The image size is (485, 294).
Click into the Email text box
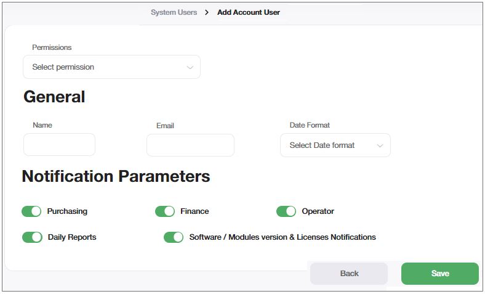(x=190, y=145)
